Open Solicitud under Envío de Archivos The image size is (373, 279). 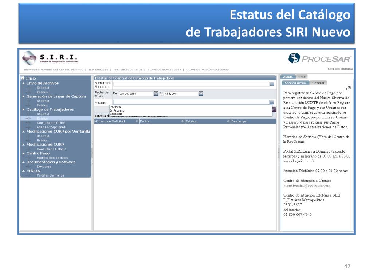tap(43, 88)
